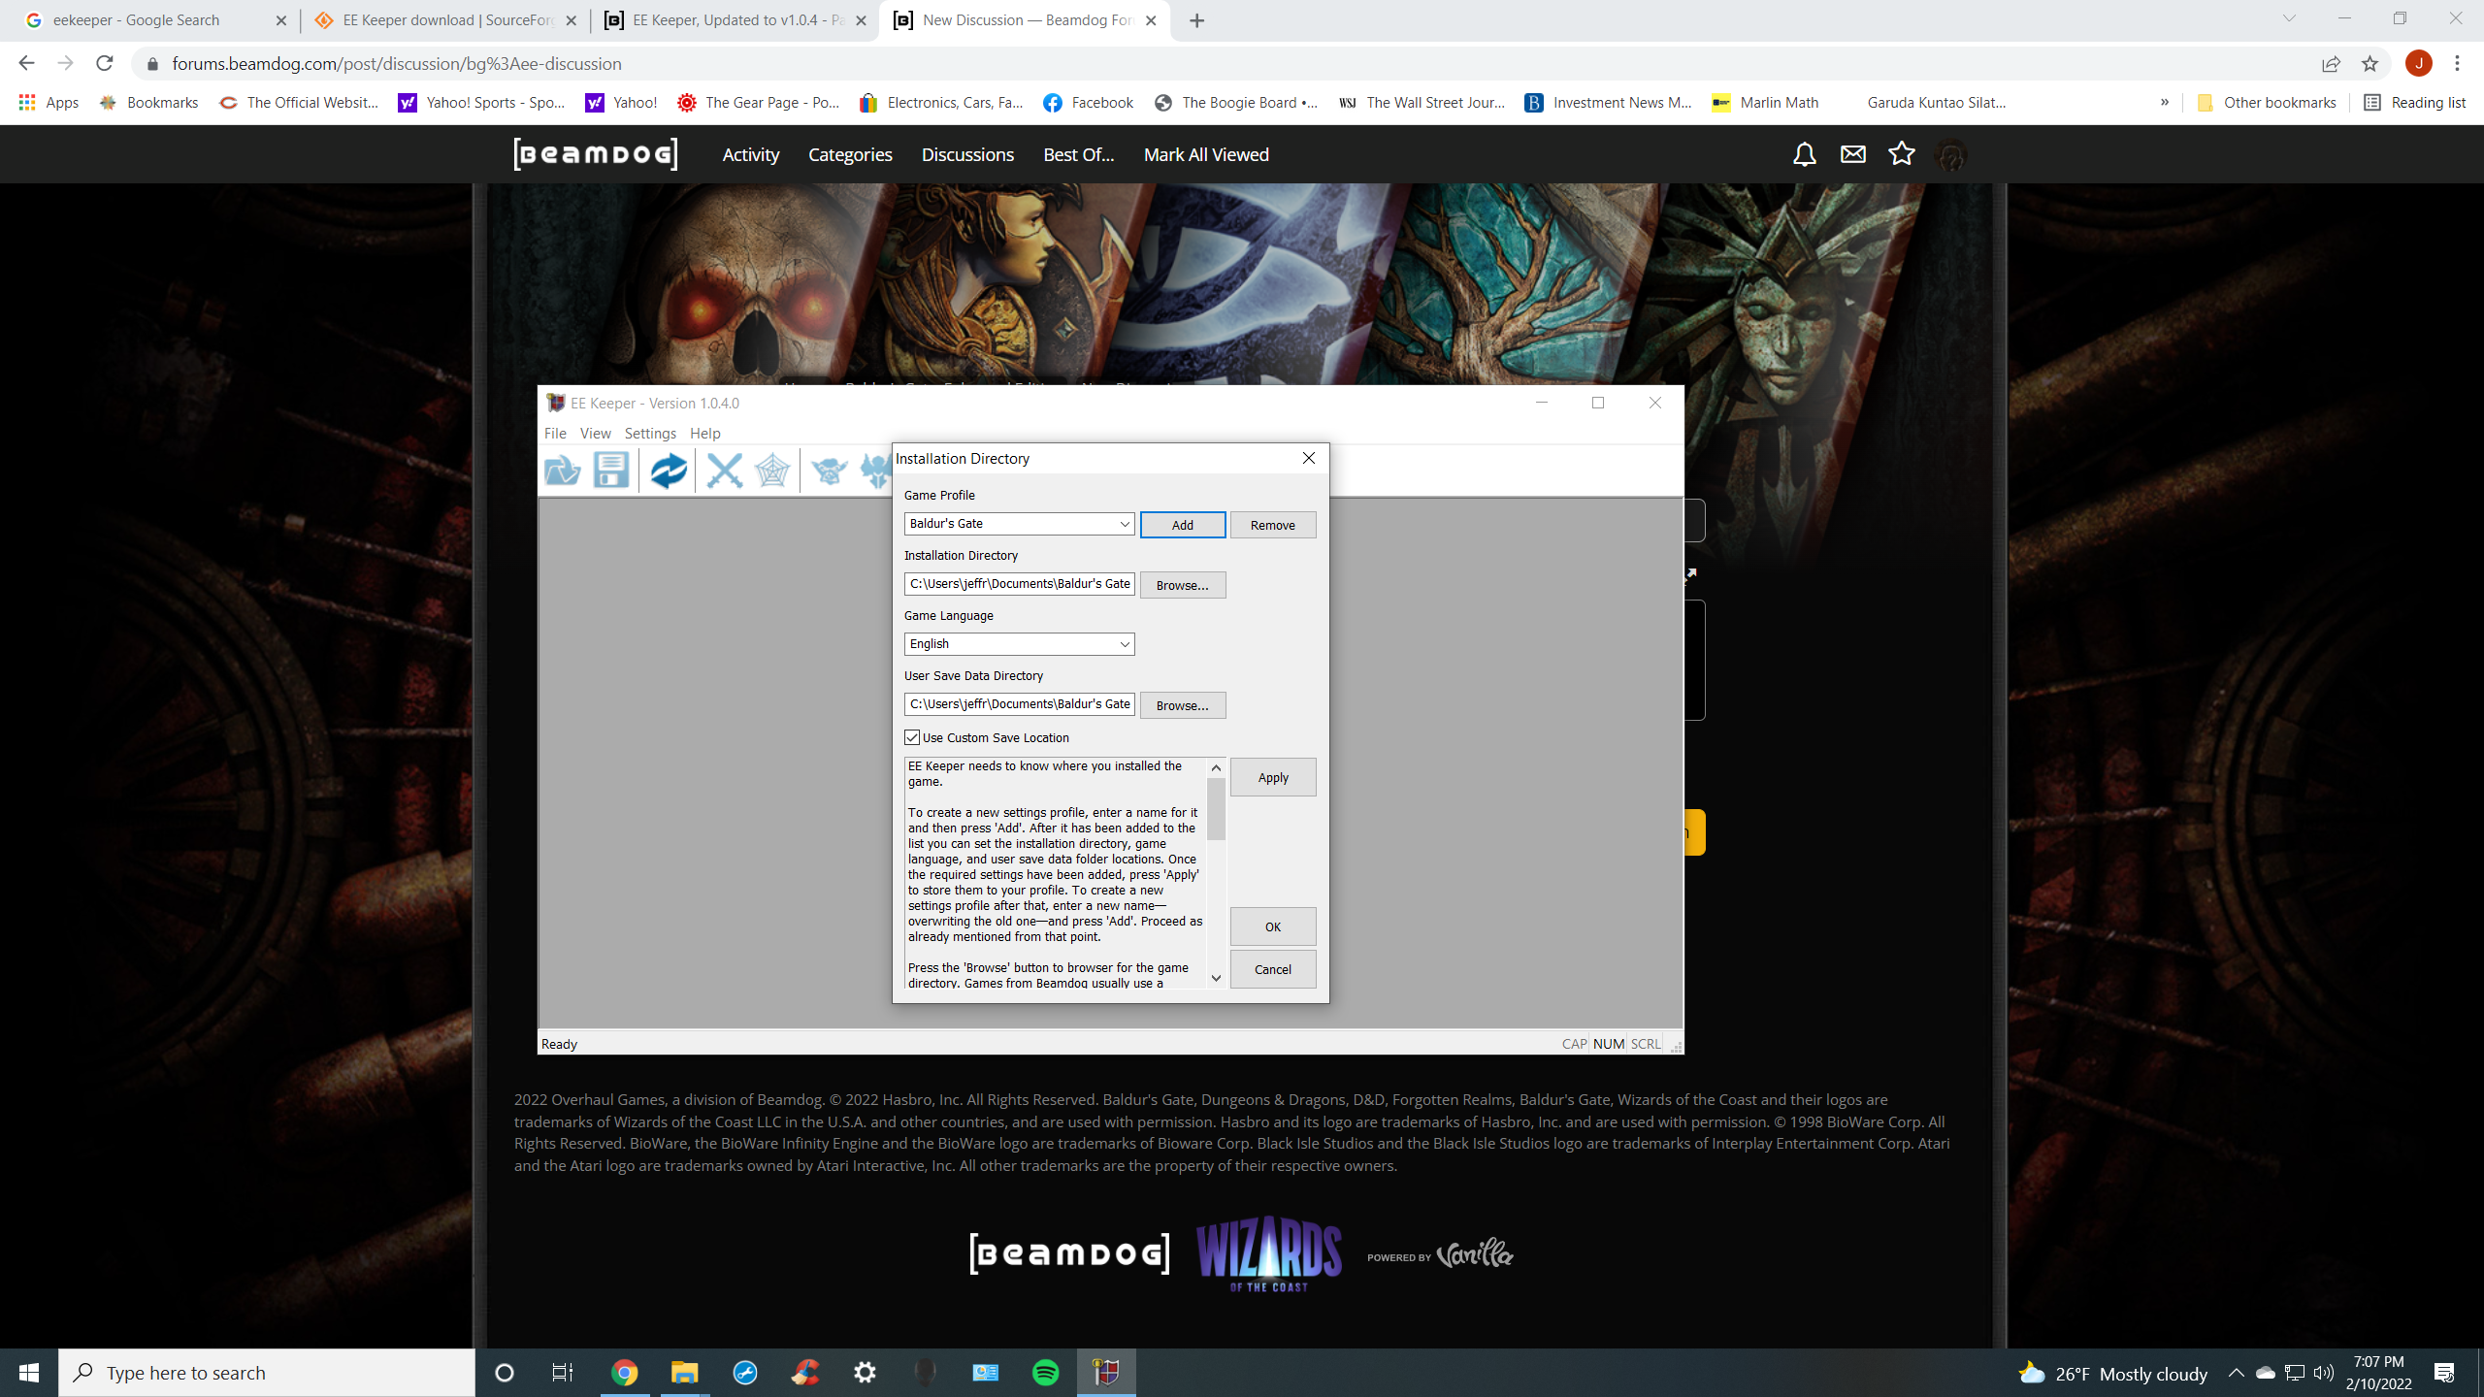Click the EE Keeper title bar shield icon
2484x1397 pixels.
click(x=555, y=403)
